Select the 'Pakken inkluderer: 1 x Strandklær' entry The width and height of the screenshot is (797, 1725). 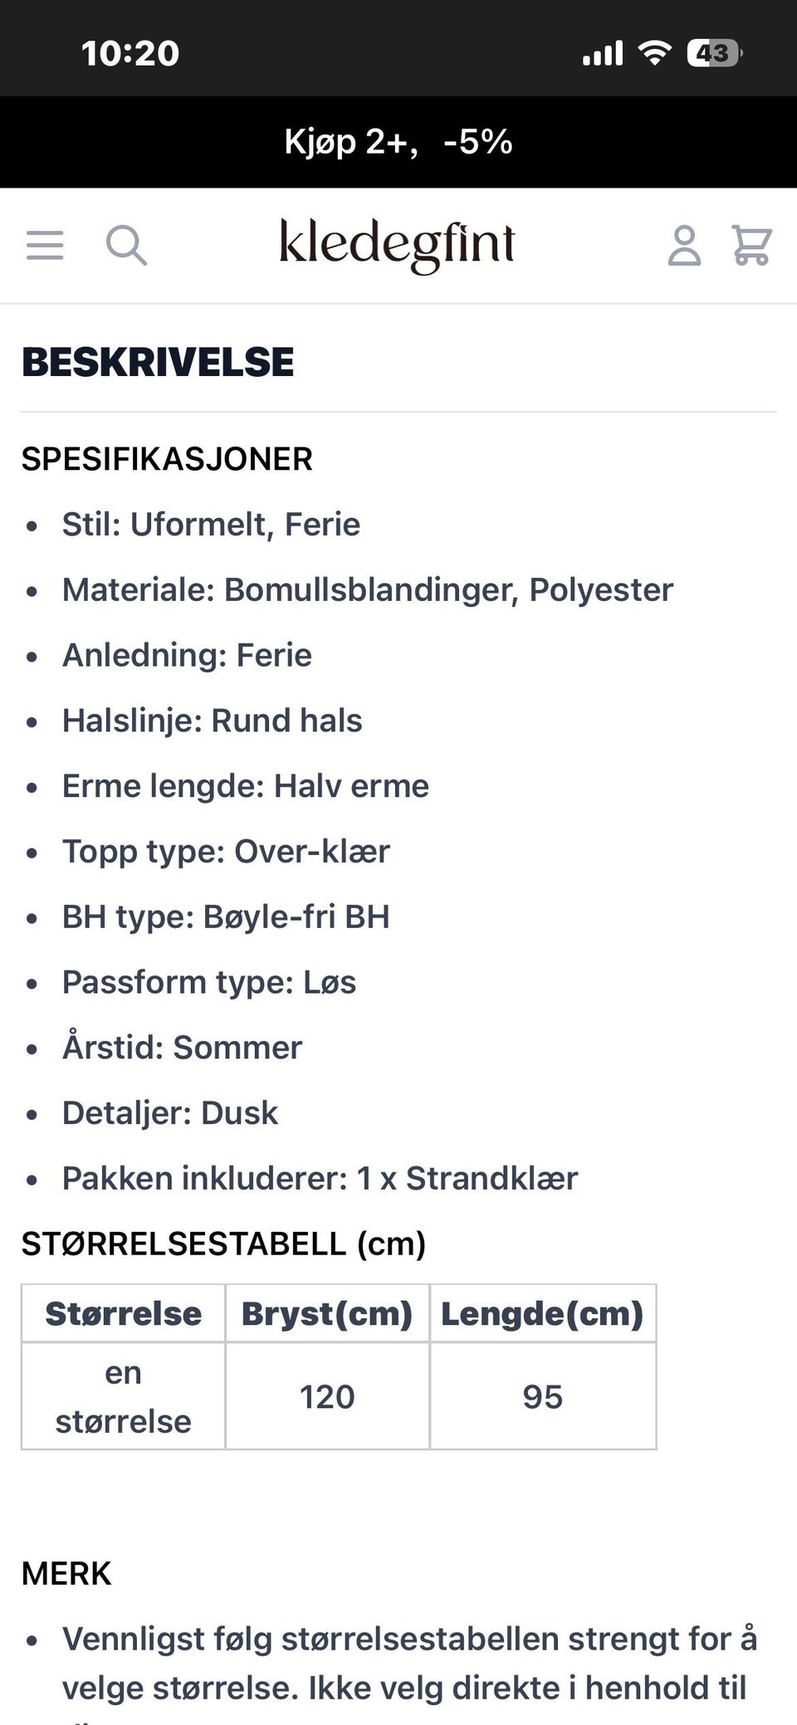point(320,1177)
